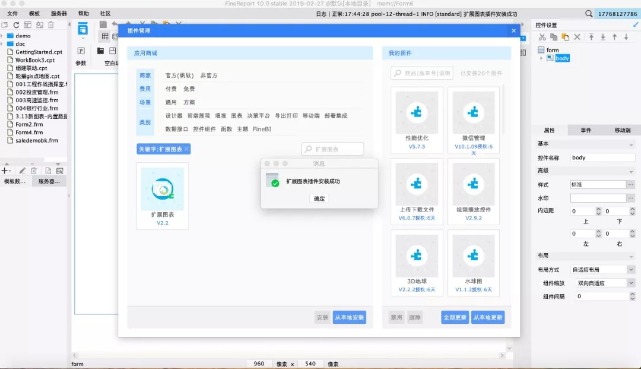Click the delete X icon in widget settings toolbar
Viewport: 641px width, 369px height.
(x=577, y=37)
